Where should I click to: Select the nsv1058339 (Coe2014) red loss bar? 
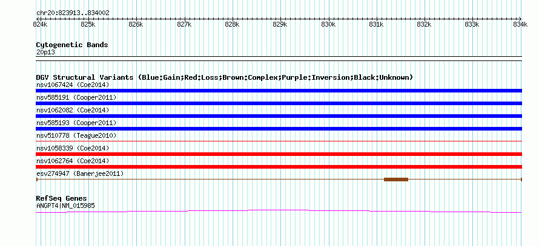279,154
